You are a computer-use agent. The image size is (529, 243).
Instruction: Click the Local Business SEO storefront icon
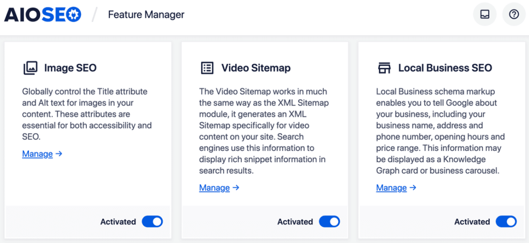pyautogui.click(x=384, y=68)
